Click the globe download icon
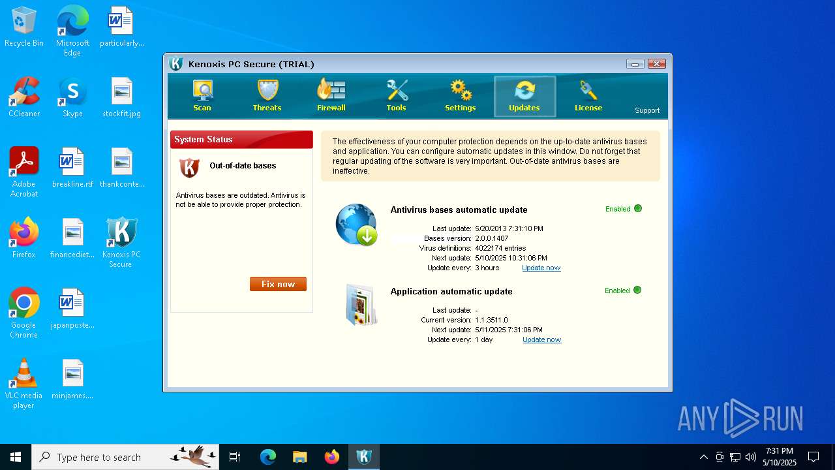This screenshot has width=835, height=470. coord(357,225)
